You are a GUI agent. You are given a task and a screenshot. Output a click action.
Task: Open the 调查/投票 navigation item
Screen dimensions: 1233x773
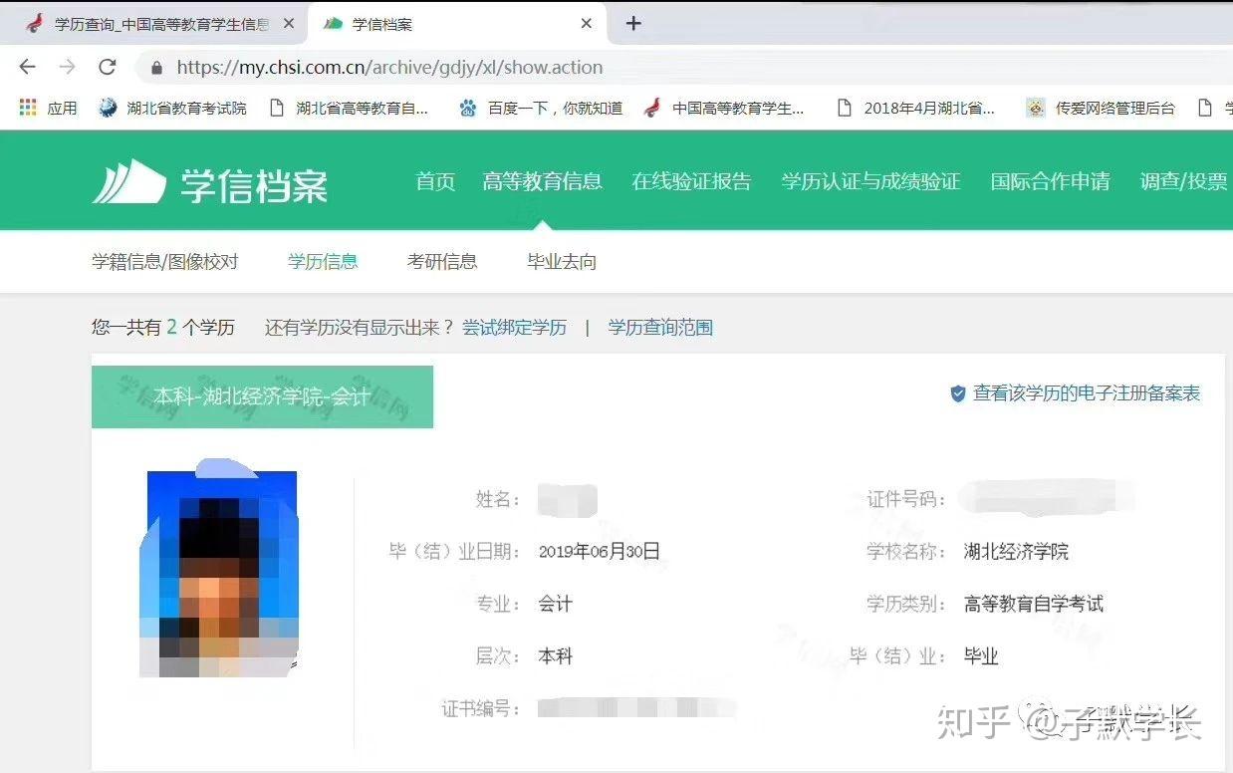point(1183,181)
